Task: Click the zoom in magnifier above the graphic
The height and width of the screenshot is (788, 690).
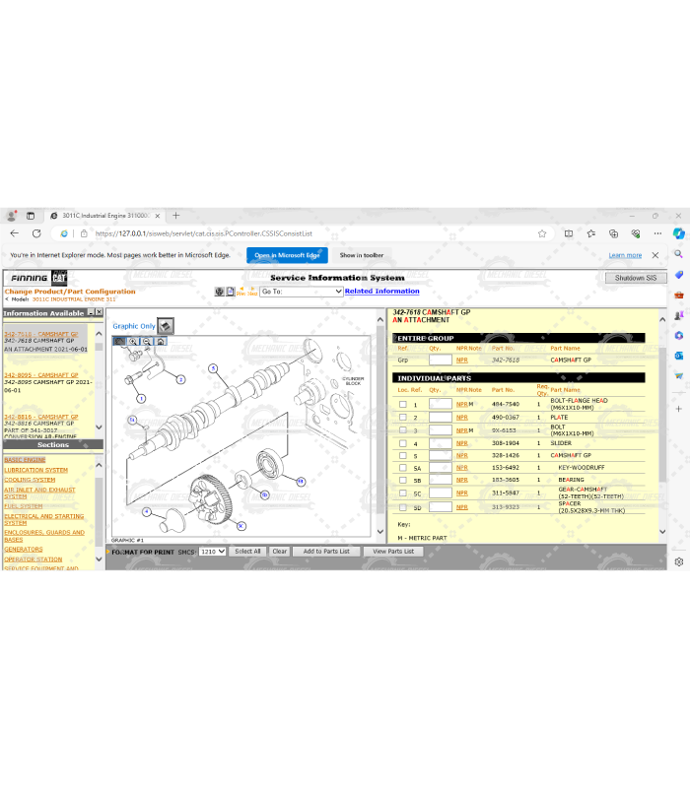Action: tap(133, 342)
